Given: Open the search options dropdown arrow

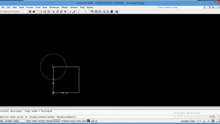Looking at the screenshot, I should click(207, 7).
